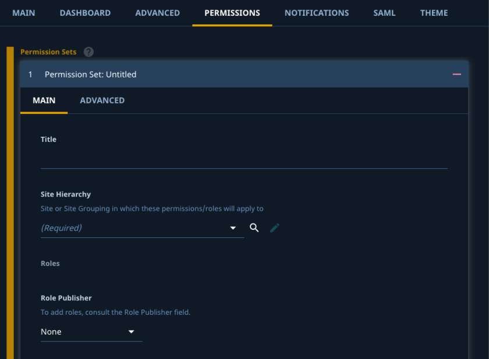Switch to the SAML tab
The image size is (489, 359).
click(384, 13)
